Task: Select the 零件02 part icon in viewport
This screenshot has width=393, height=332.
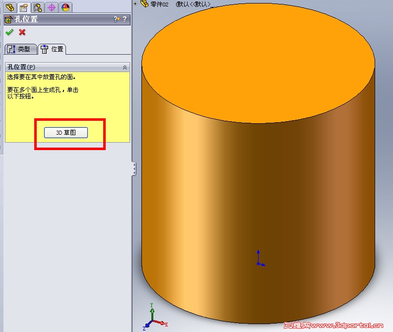Action: click(144, 3)
